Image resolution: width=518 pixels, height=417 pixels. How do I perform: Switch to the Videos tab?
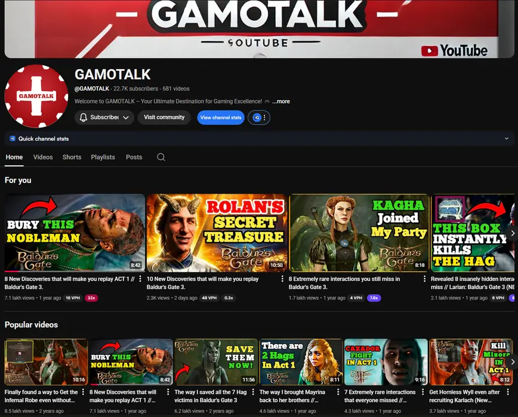pyautogui.click(x=43, y=157)
